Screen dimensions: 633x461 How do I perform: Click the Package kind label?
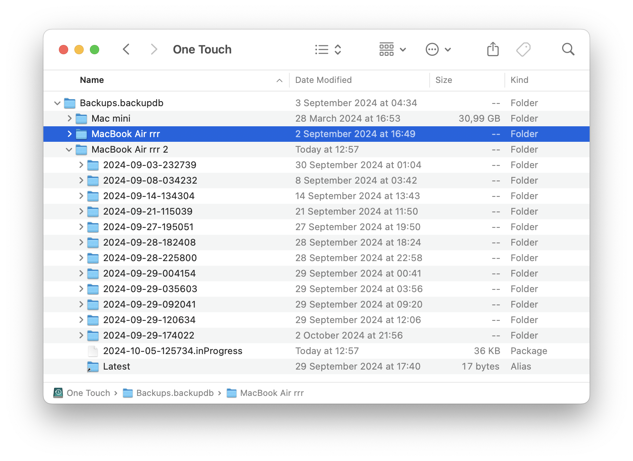coord(529,351)
